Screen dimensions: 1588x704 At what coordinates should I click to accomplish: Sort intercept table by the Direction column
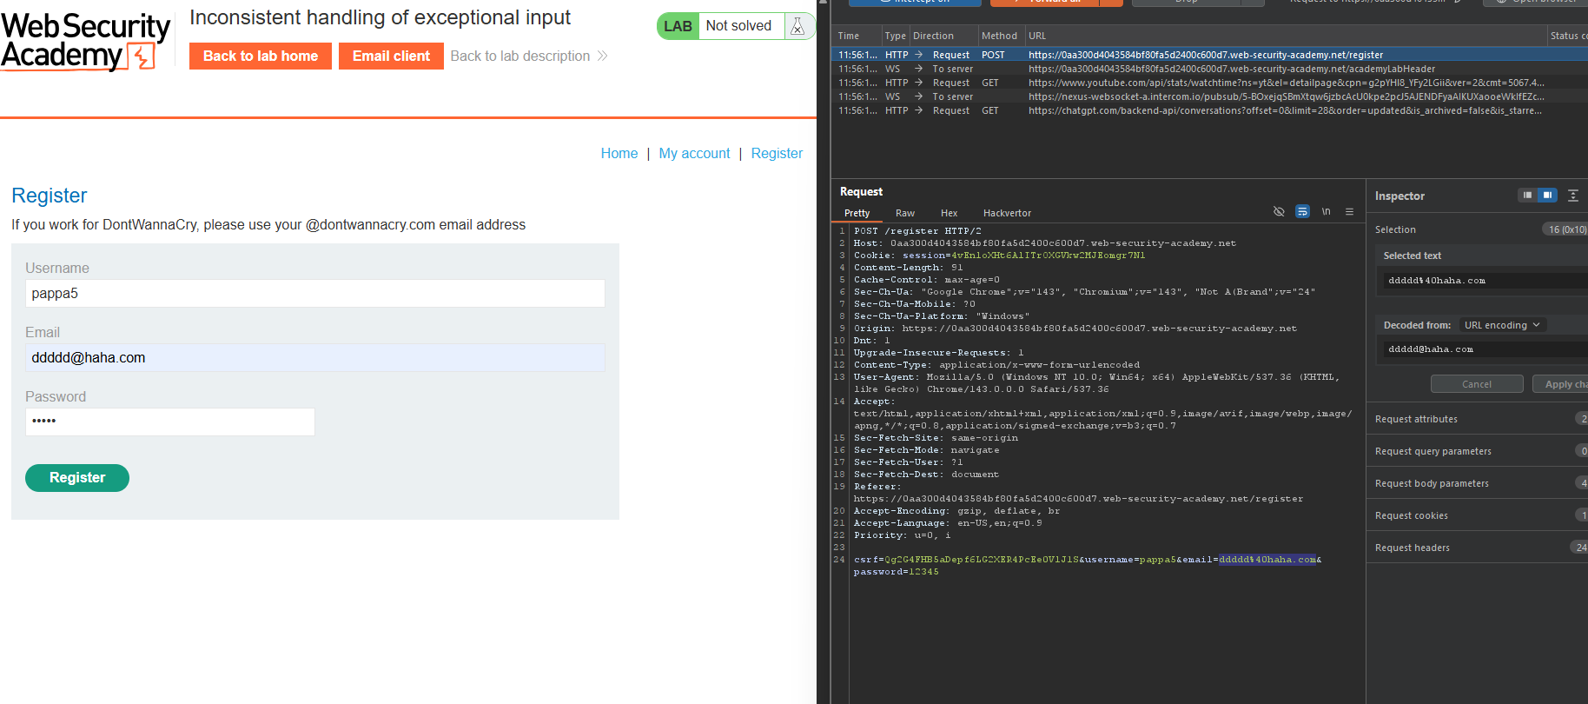(x=943, y=36)
